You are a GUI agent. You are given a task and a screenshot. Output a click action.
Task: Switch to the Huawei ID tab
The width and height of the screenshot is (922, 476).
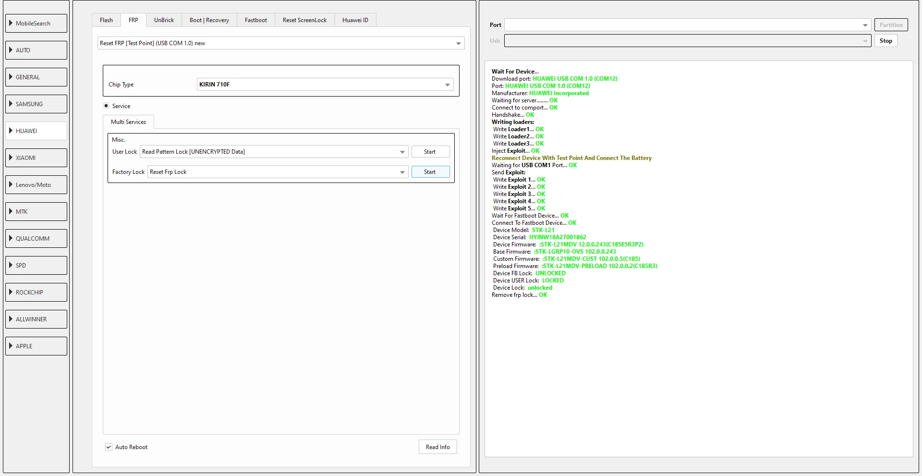[355, 20]
